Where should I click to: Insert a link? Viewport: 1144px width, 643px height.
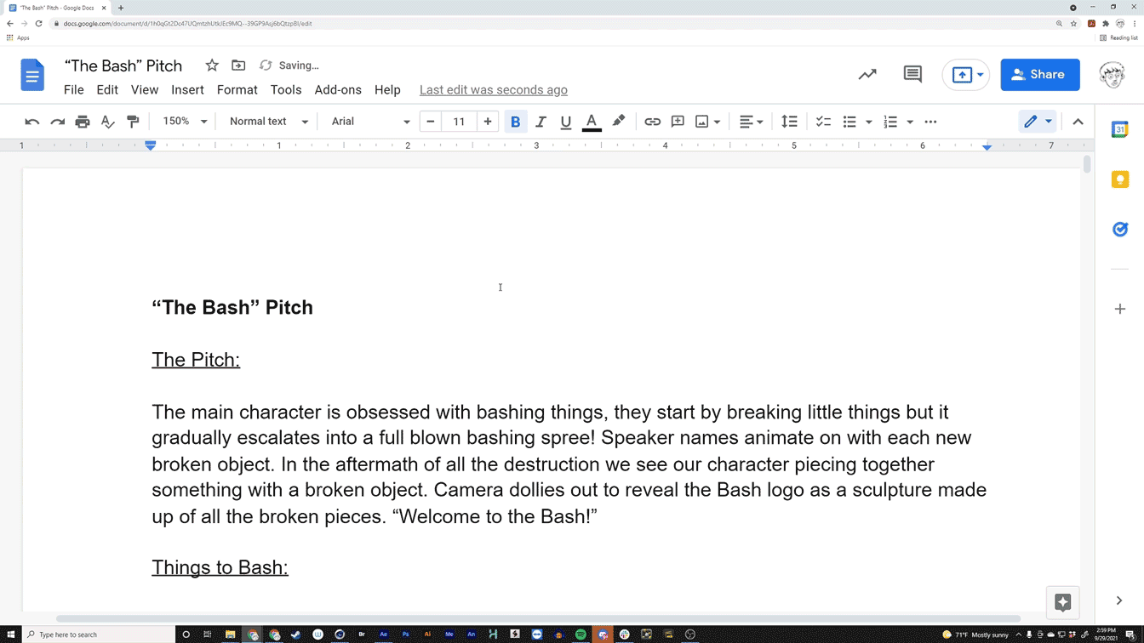(x=652, y=121)
